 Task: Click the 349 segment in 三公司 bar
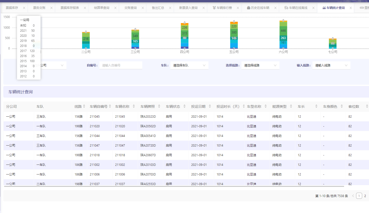pyautogui.click(x=135, y=36)
